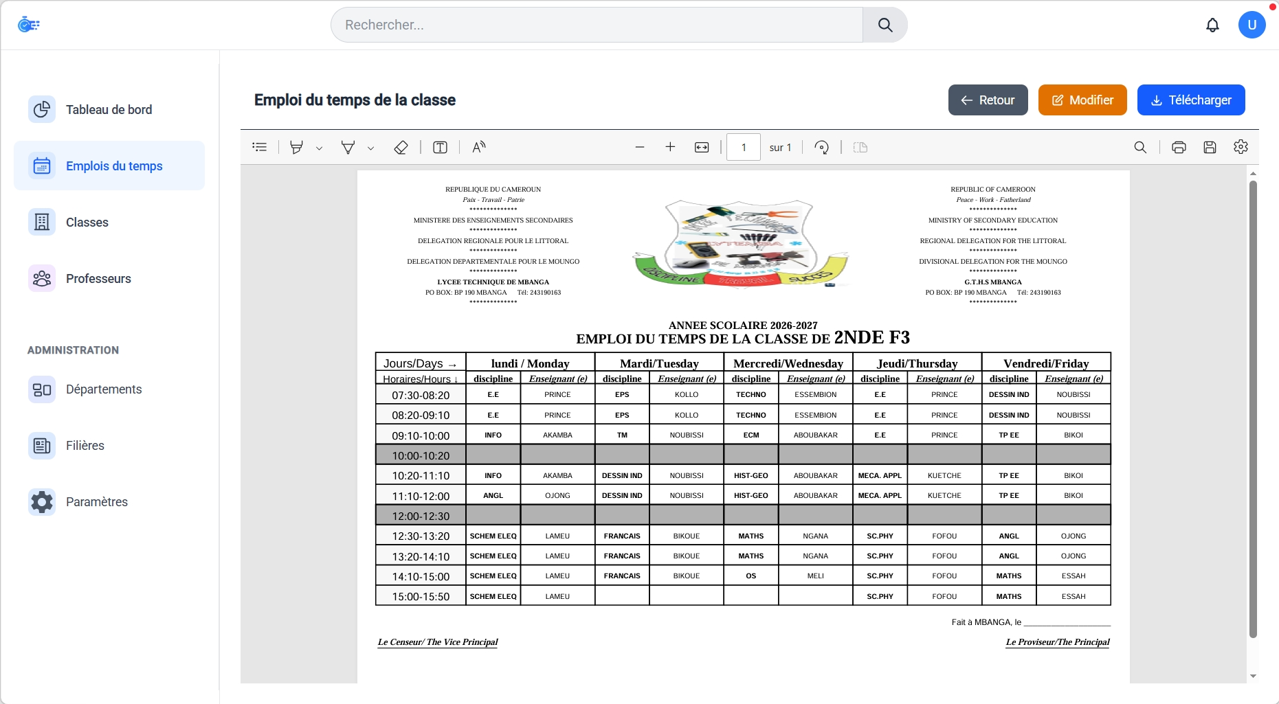1279x704 pixels.
Task: Submit search with magnifier button
Action: tap(885, 25)
